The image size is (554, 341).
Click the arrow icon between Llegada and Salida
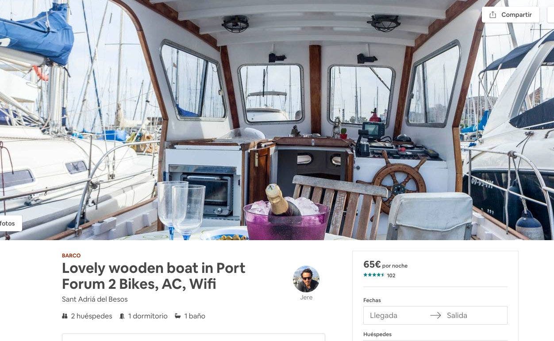point(435,315)
